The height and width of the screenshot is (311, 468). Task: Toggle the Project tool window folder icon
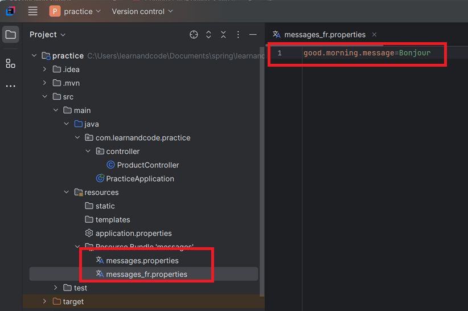11,34
